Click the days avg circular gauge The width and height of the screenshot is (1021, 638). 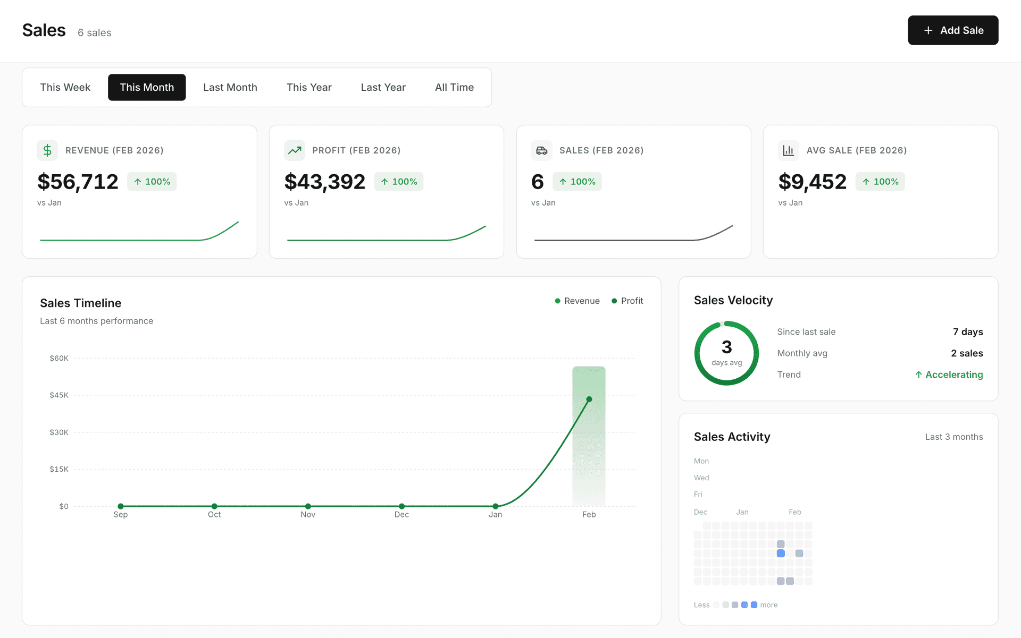[726, 353]
